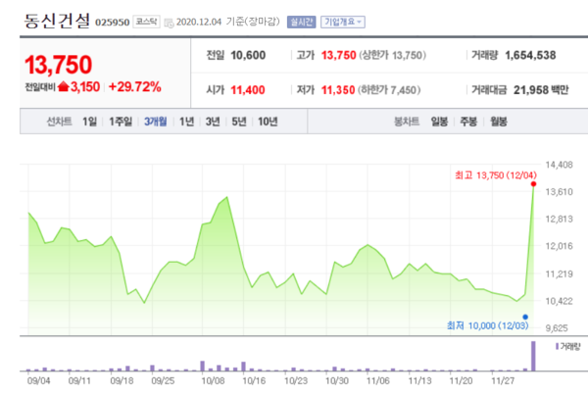Click the 9,625 price axis label
Image resolution: width=588 pixels, height=396 pixels.
(557, 328)
